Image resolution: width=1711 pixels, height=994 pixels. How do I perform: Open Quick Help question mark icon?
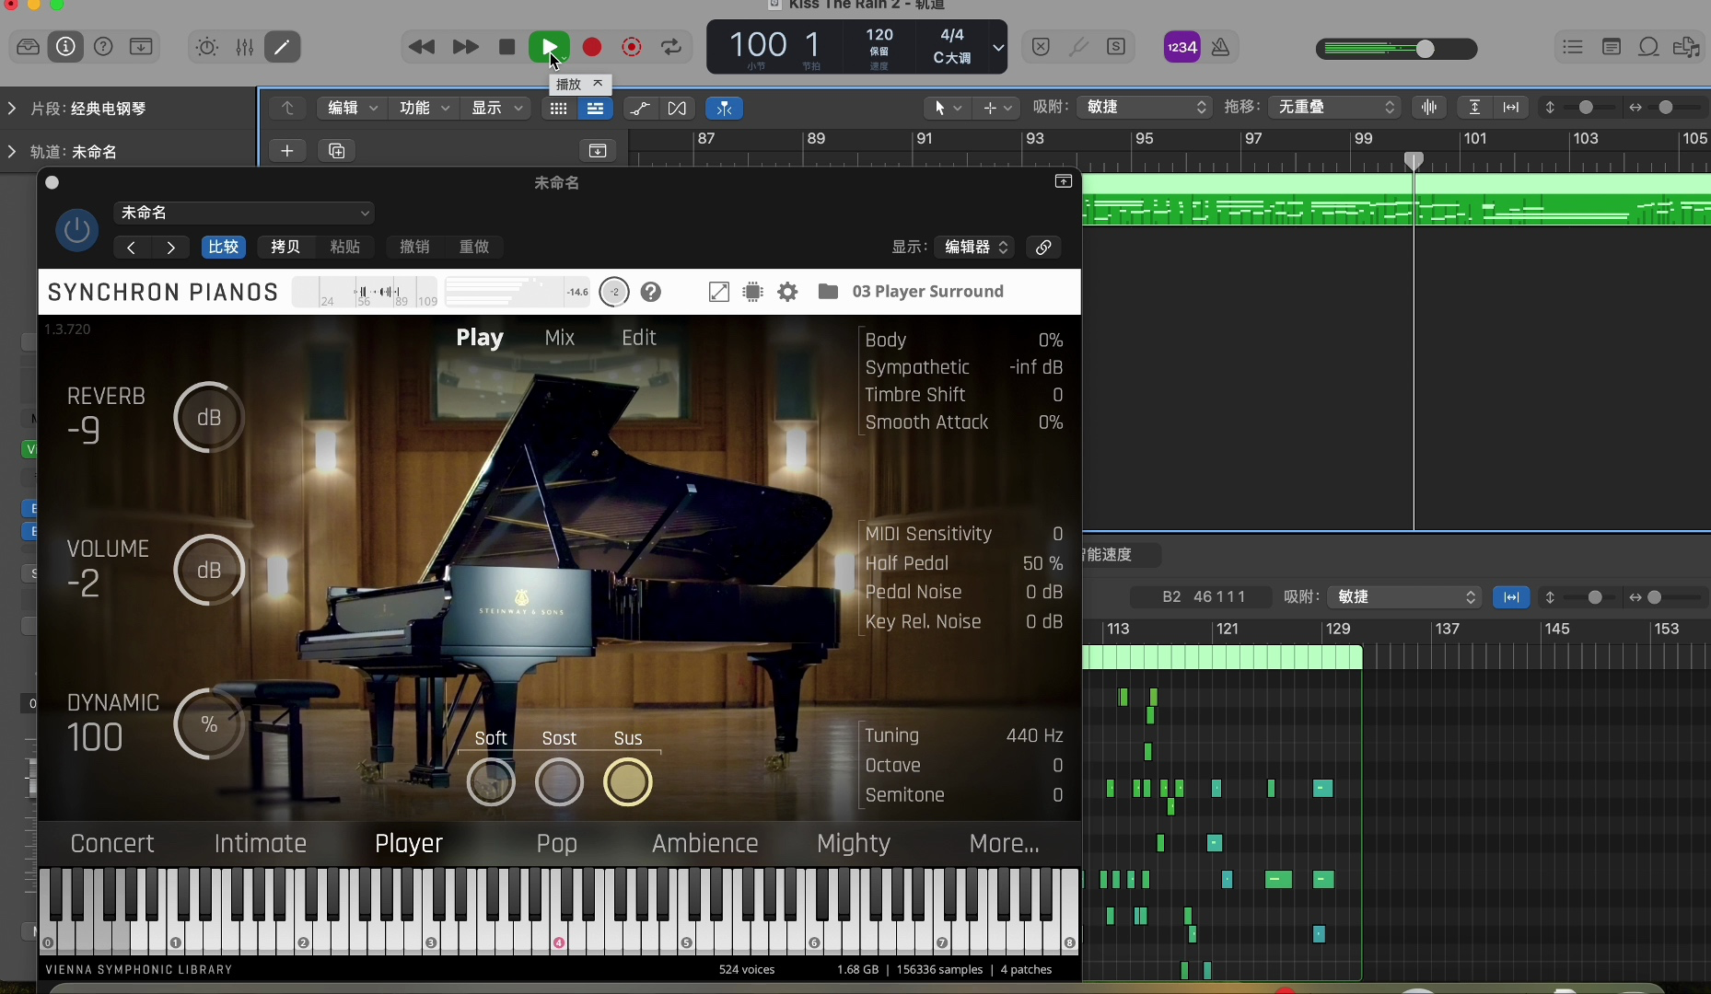(x=103, y=47)
